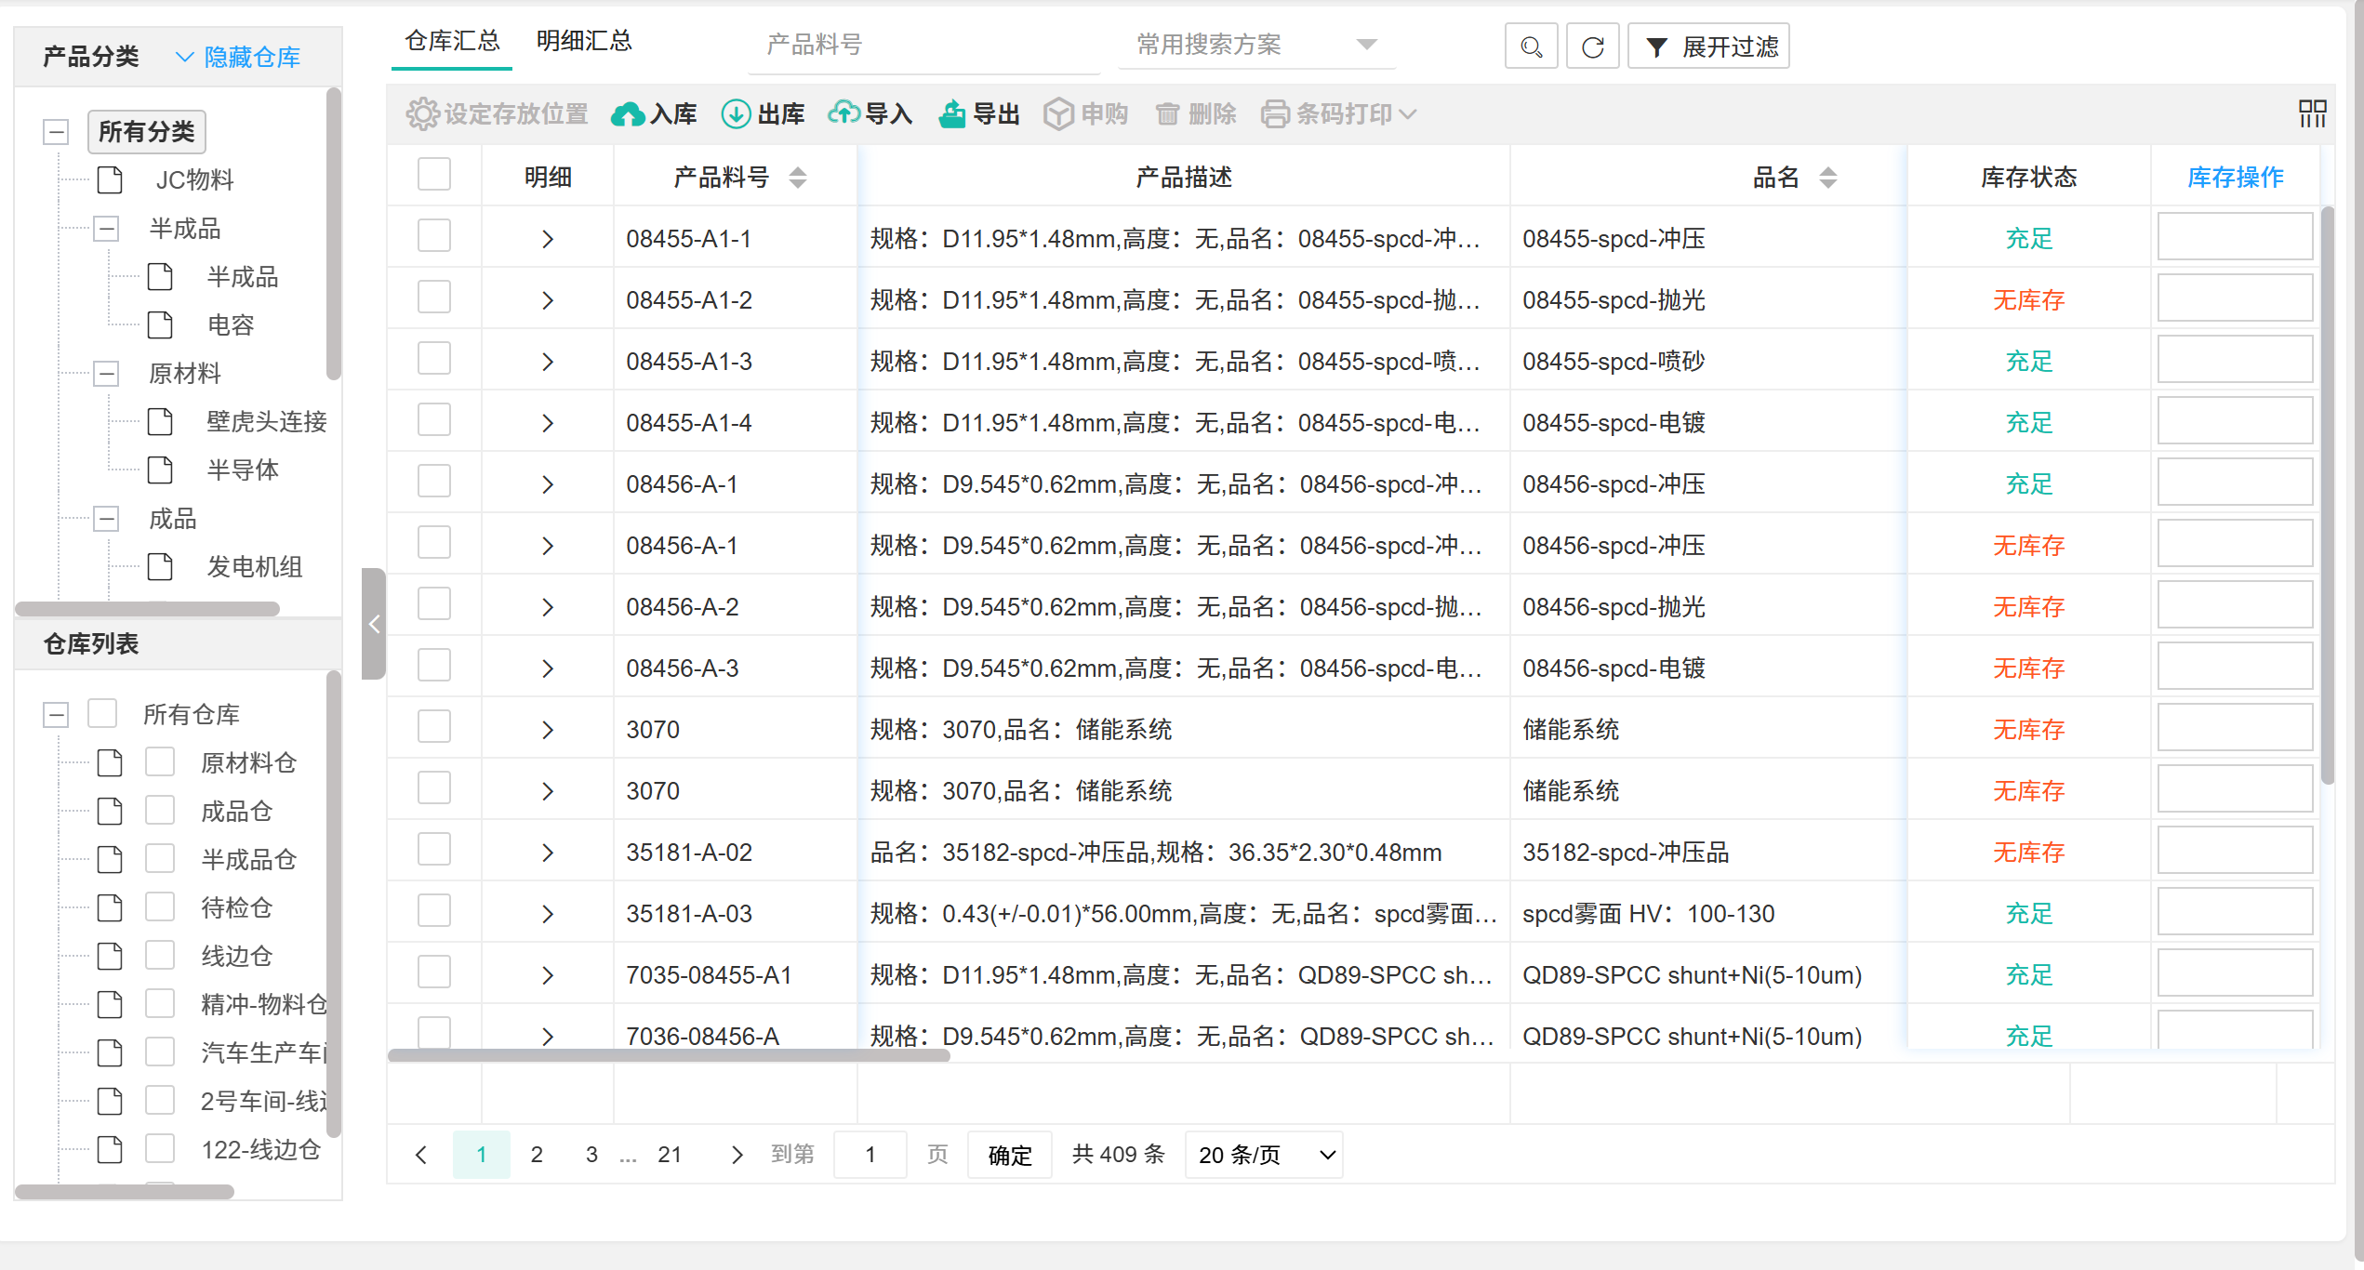Open the column layout grid icon
2364x1270 pixels.
[x=2312, y=114]
